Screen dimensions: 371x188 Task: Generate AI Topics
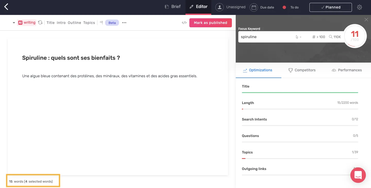pyautogui.click(x=89, y=23)
